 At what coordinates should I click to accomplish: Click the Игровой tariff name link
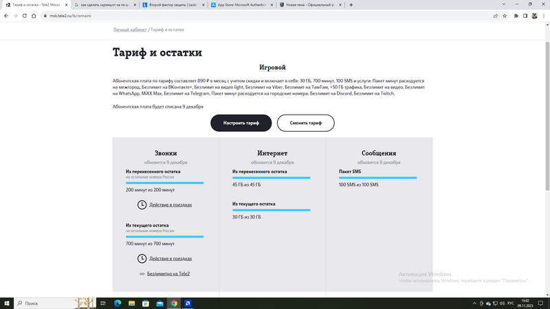pos(272,67)
